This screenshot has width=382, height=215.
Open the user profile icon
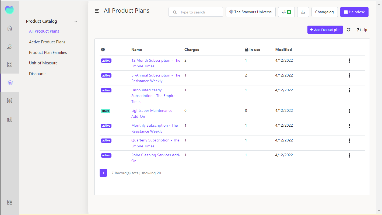pos(303,12)
